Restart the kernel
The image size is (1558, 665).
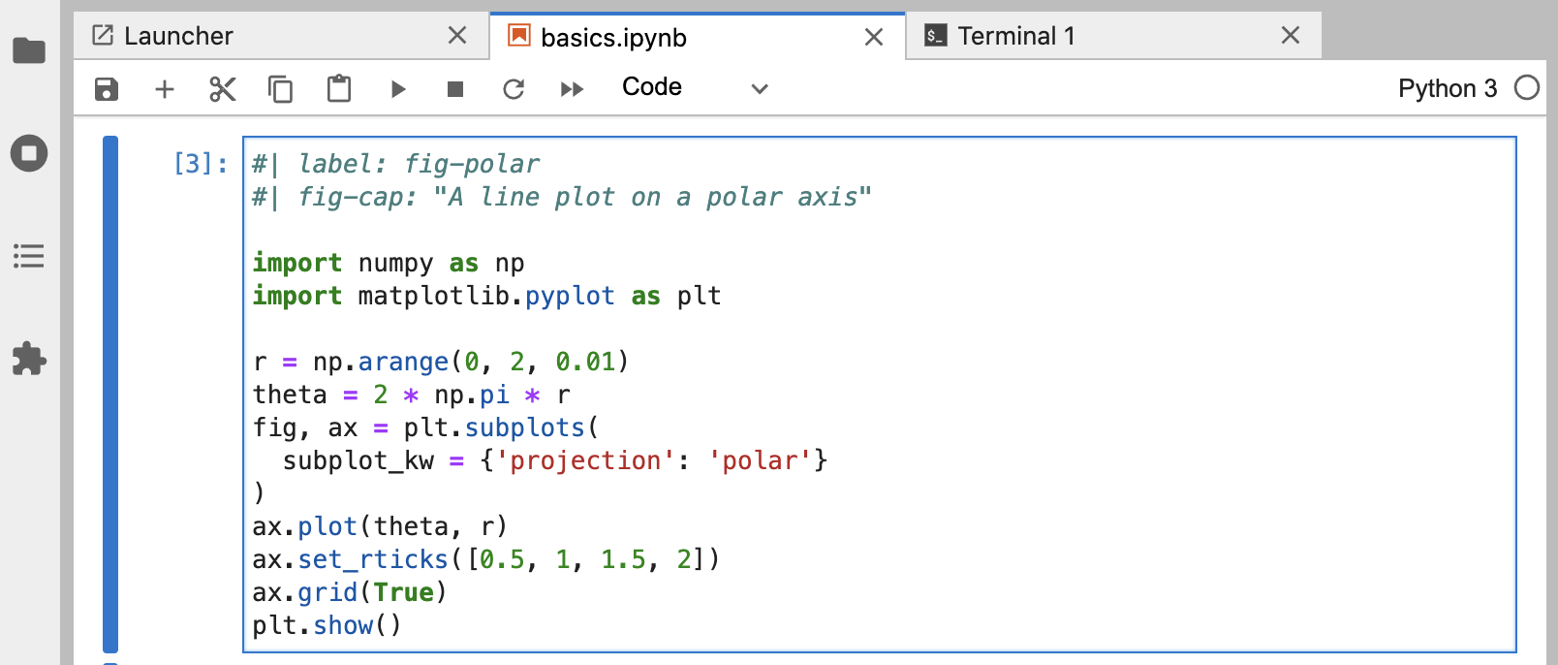click(514, 89)
